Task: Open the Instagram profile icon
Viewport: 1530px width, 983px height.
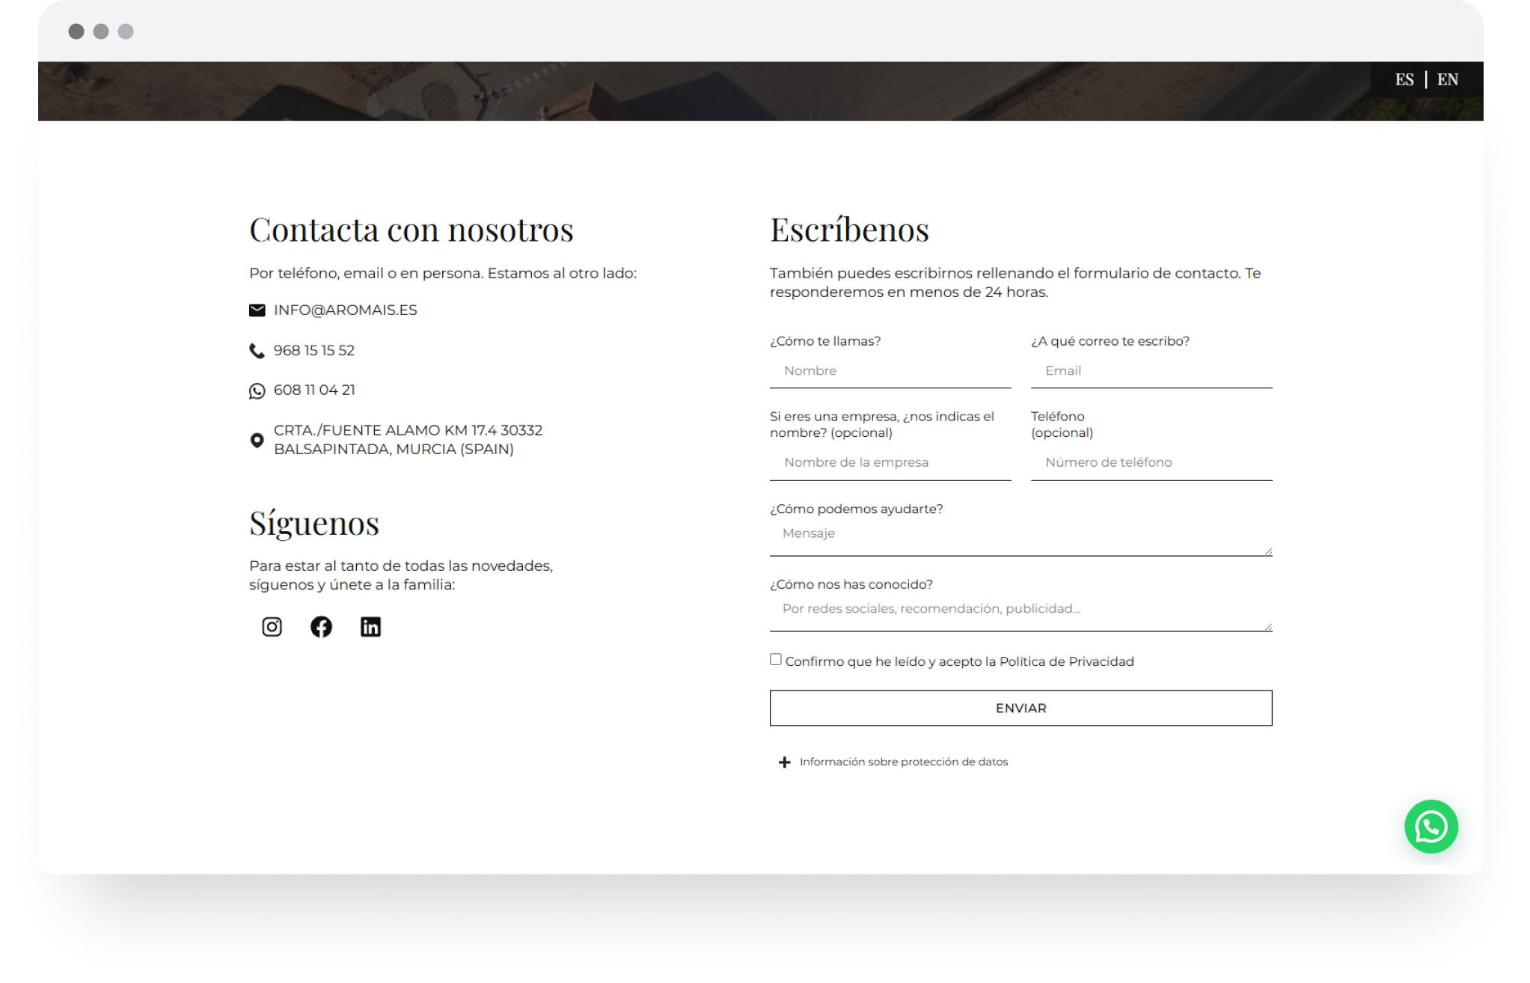Action: pyautogui.click(x=272, y=627)
